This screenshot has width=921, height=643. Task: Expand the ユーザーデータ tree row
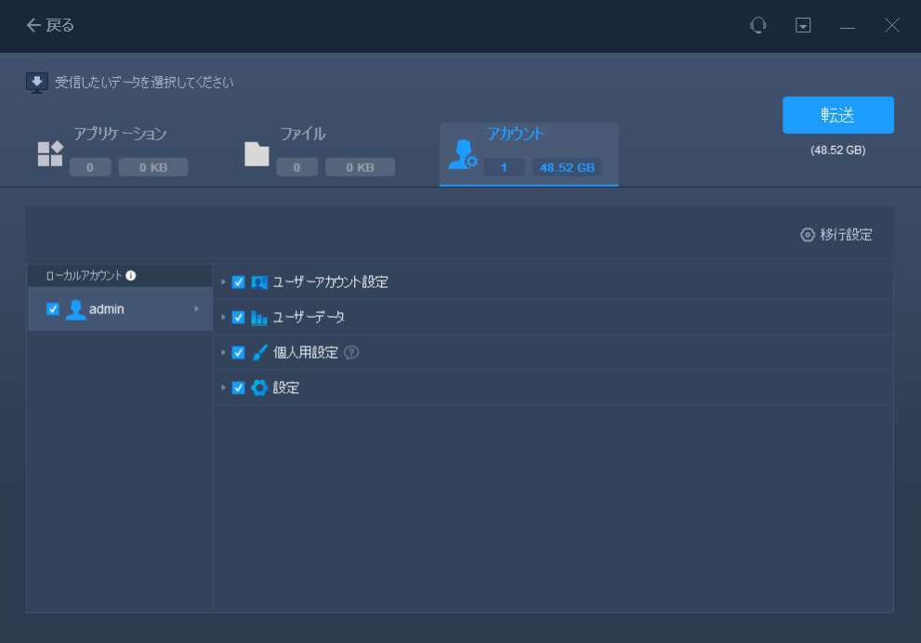pos(223,318)
